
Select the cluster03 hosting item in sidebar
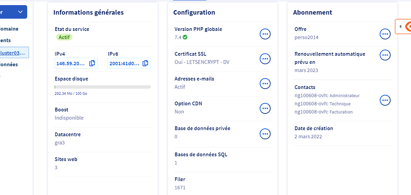pos(14,53)
